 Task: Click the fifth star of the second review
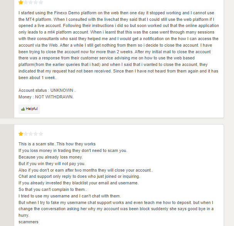[x=41, y=134]
